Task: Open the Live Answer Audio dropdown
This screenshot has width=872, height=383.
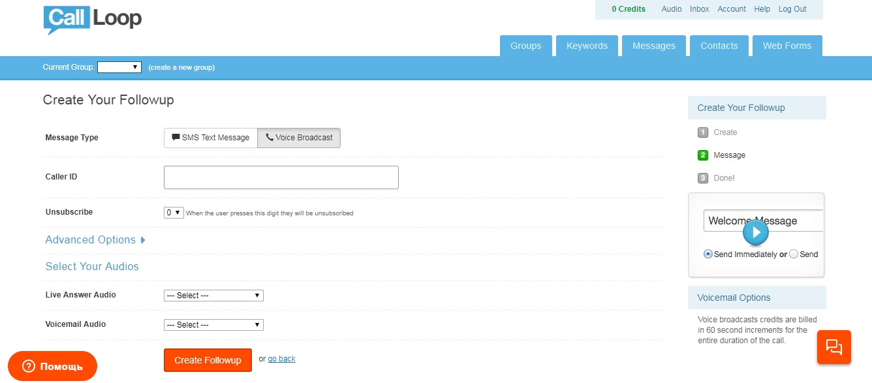Action: pyautogui.click(x=213, y=296)
